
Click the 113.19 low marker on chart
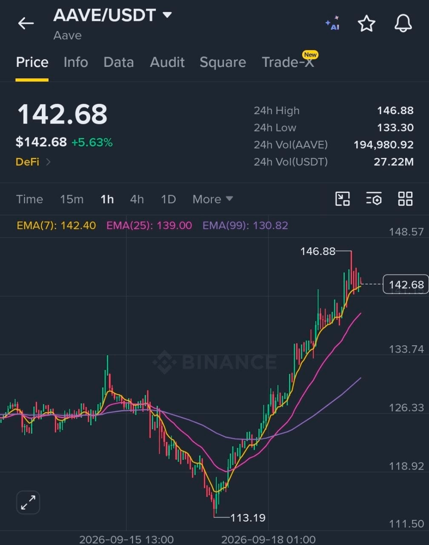pyautogui.click(x=248, y=518)
